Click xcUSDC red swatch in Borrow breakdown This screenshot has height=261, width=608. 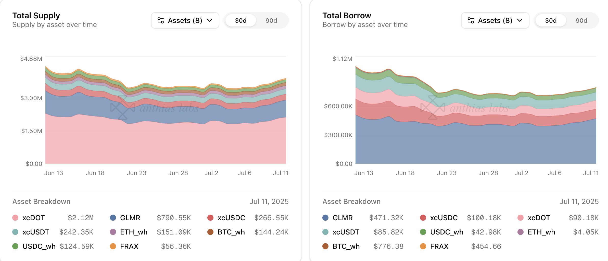[423, 218]
